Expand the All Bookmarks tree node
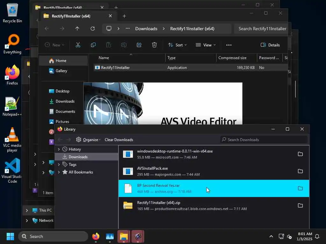This screenshot has width=326, height=244. click(x=59, y=172)
